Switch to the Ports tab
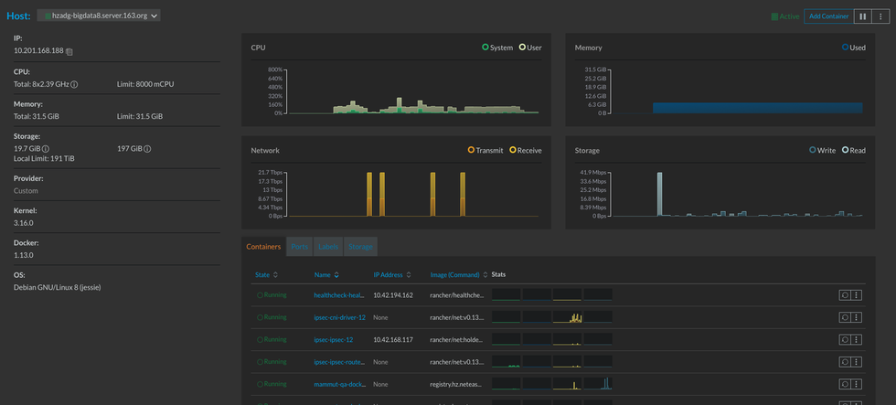The height and width of the screenshot is (405, 896). point(300,247)
